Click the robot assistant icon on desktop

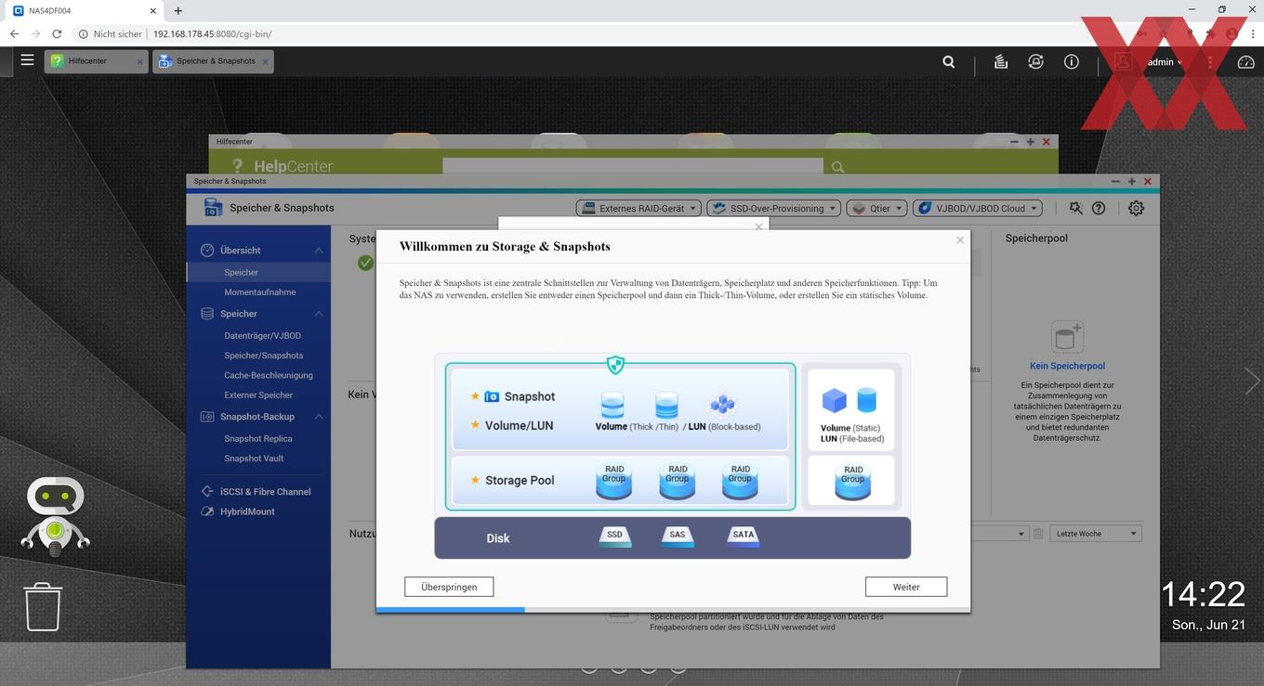coord(56,516)
